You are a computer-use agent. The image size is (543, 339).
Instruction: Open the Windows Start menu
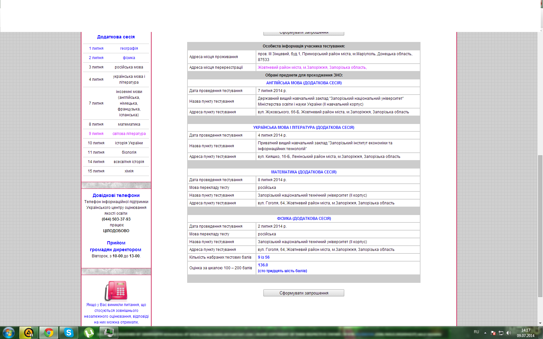(x=9, y=333)
